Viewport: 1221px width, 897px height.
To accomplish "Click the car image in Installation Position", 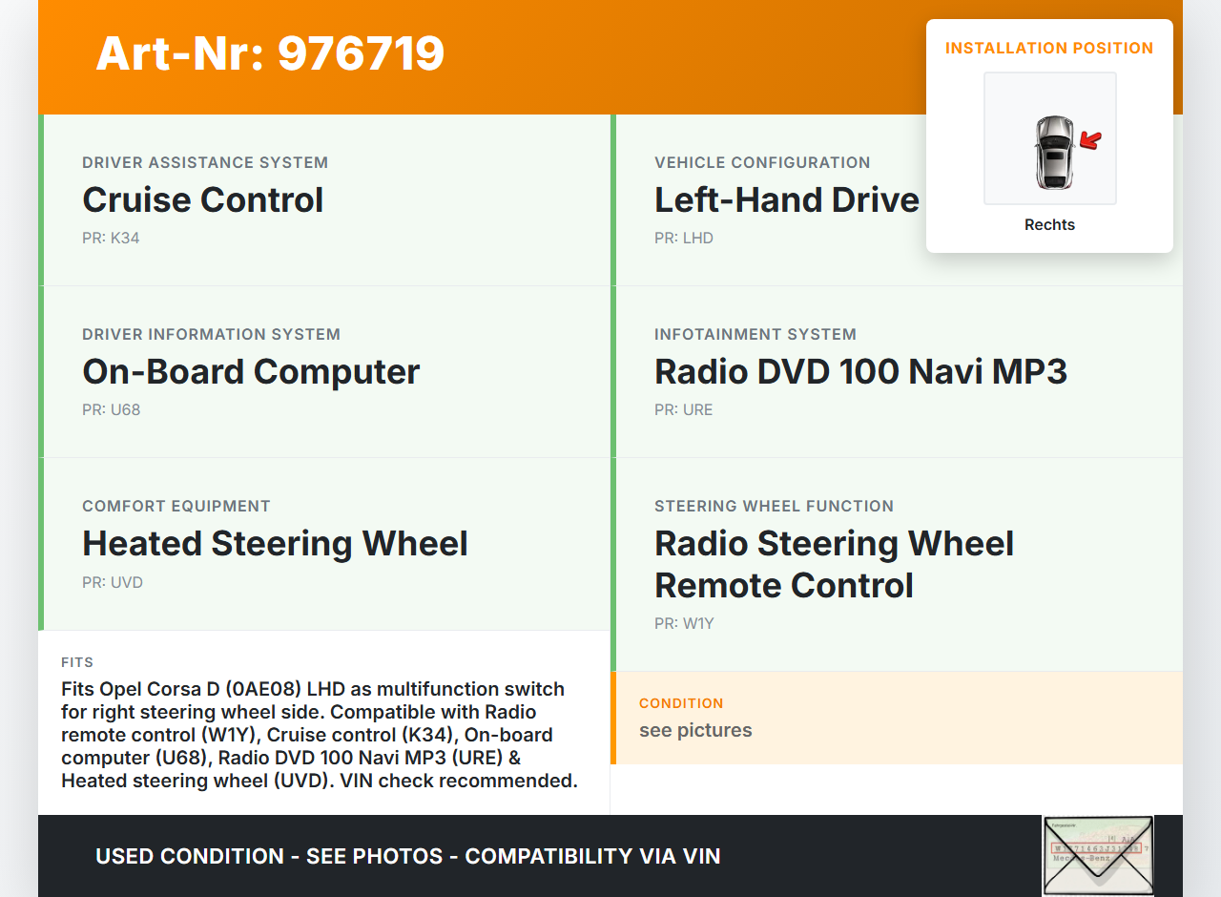I will [1053, 153].
